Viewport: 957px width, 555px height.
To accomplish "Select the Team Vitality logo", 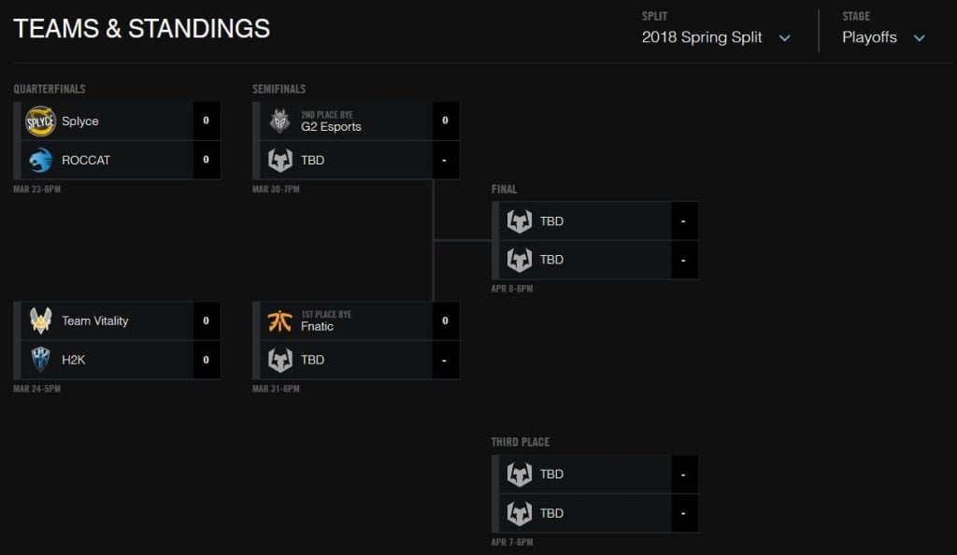I will pos(39,320).
